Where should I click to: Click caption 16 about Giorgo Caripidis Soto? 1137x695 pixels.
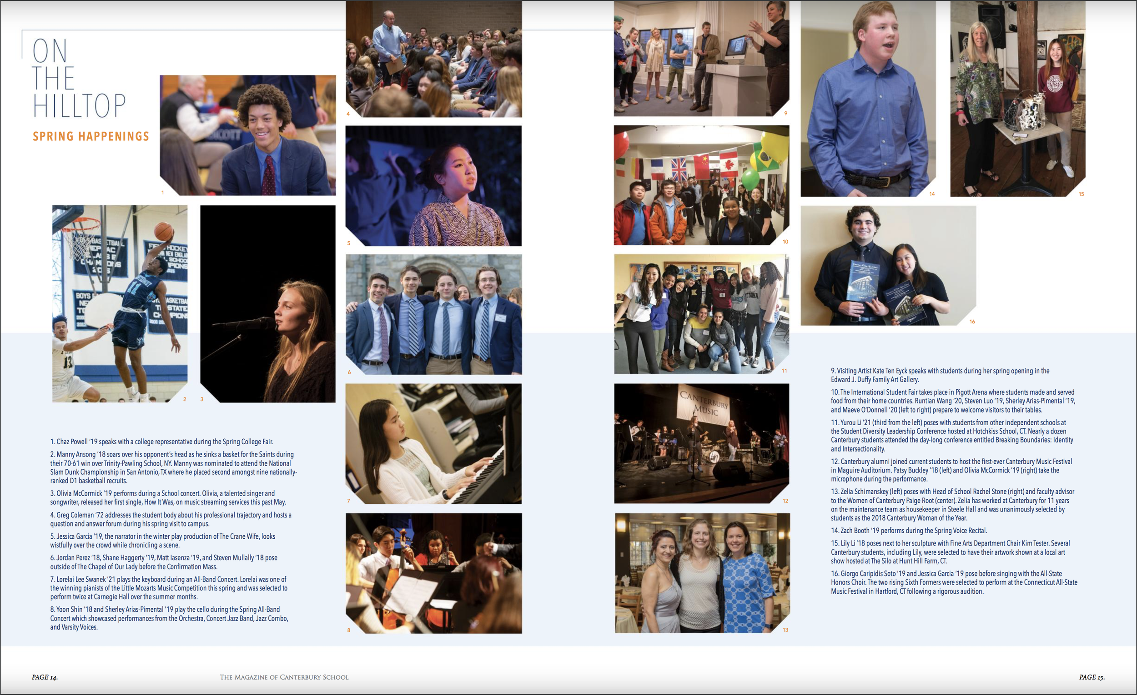point(954,582)
